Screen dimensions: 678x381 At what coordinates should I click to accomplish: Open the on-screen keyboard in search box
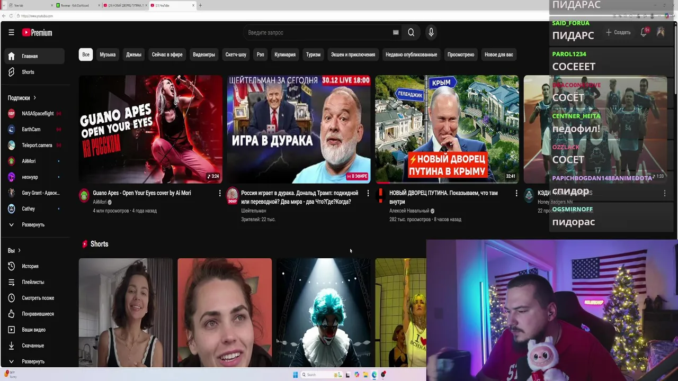click(x=396, y=32)
